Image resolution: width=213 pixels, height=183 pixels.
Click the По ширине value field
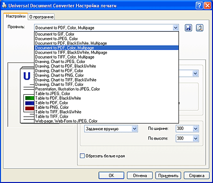[x=184, y=129]
